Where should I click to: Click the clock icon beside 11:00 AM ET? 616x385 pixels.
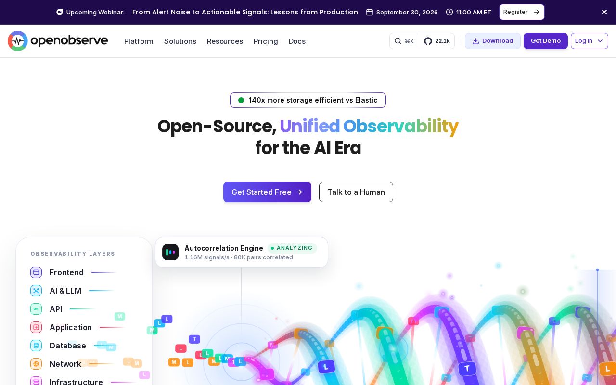click(449, 12)
